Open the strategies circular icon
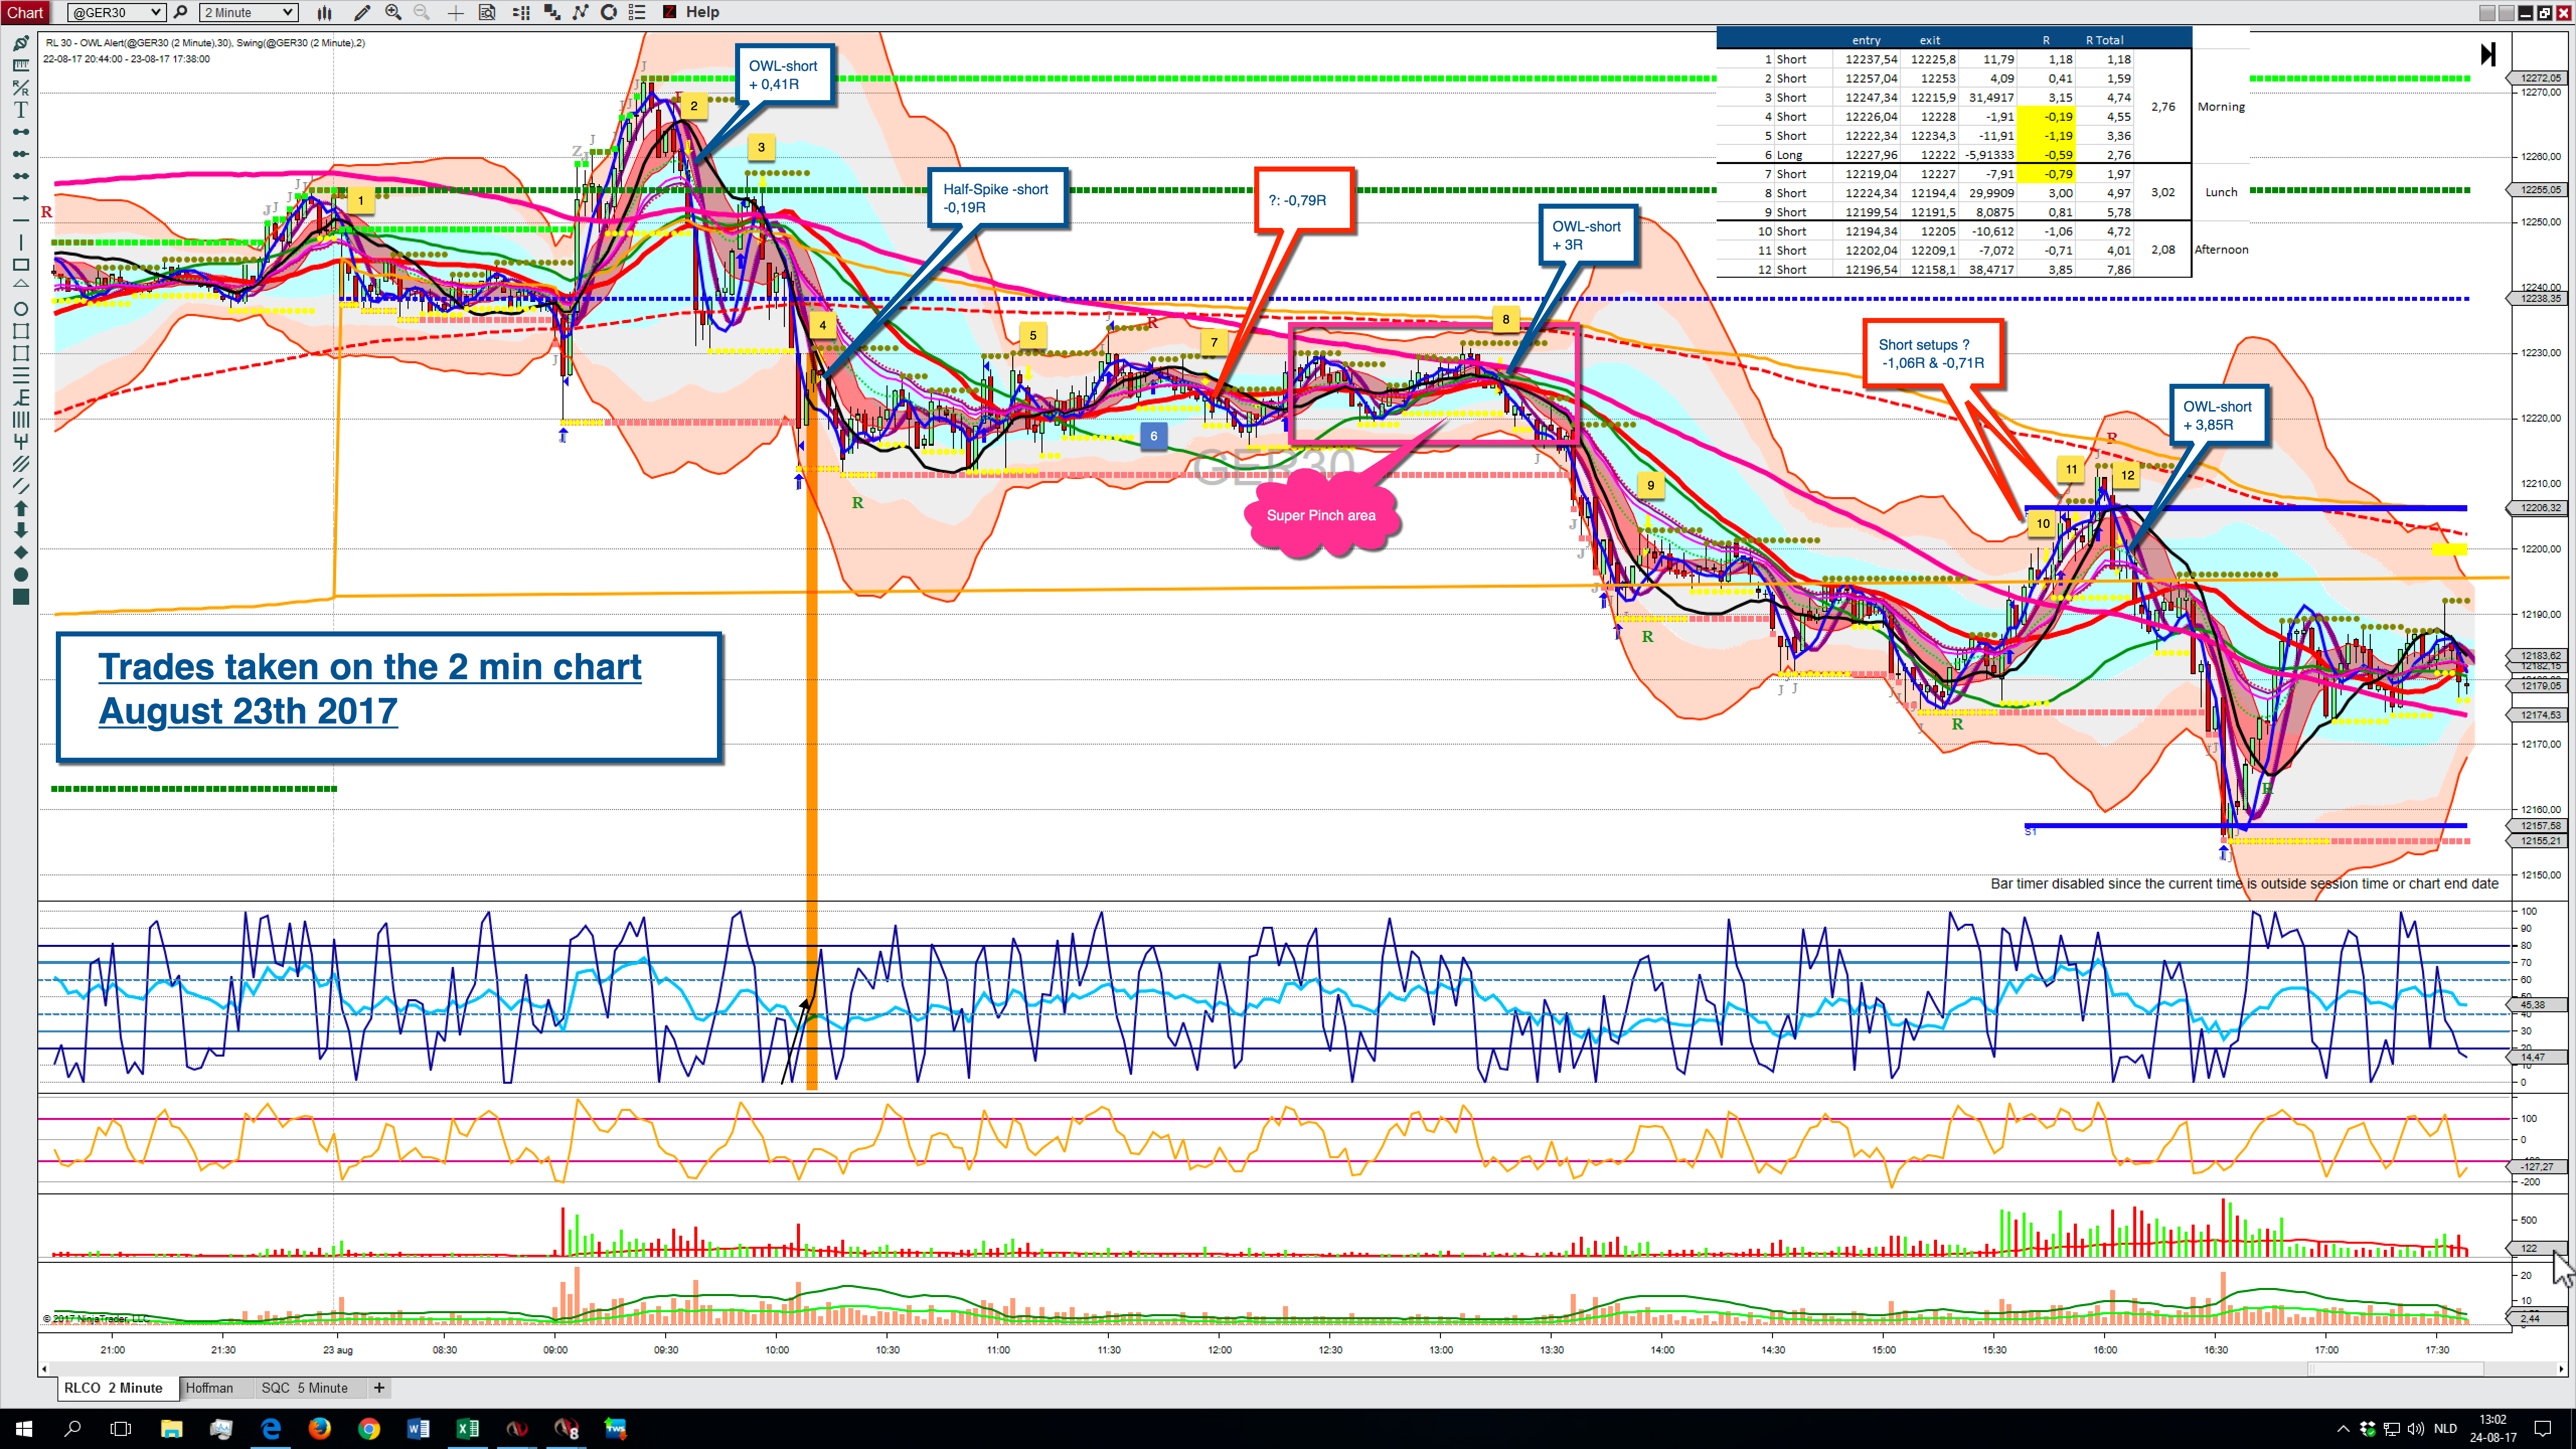2576x1449 pixels. tap(608, 12)
